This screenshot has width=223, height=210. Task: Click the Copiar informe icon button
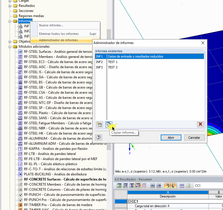[109, 124]
